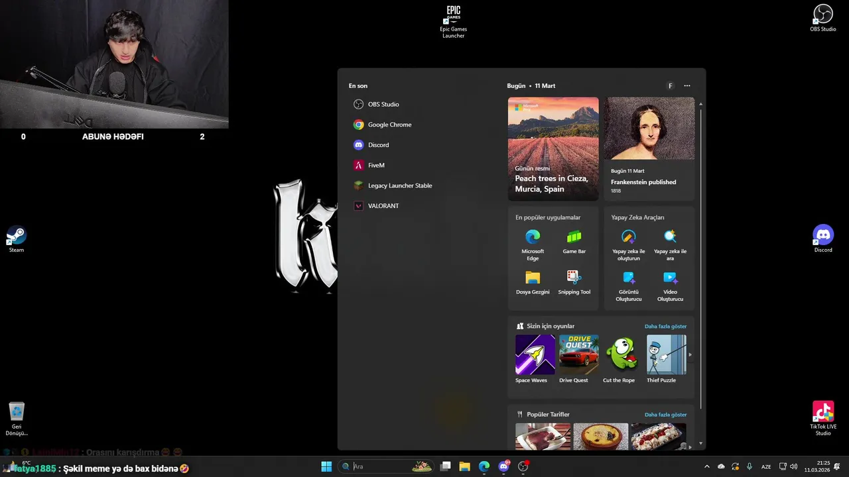Click Yapay zeka ile oluşturun icon
The height and width of the screenshot is (477, 849).
click(629, 244)
